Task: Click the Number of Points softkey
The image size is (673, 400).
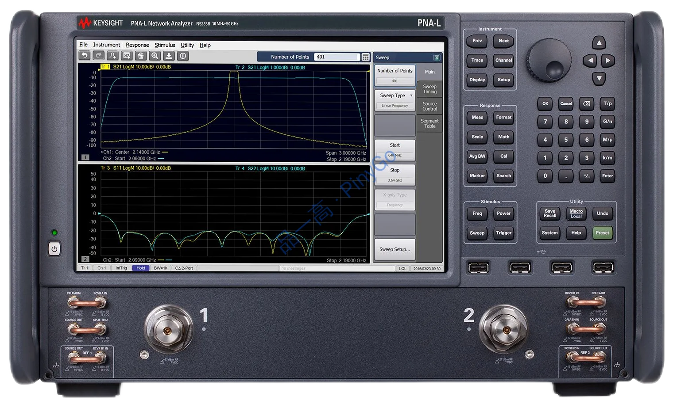Action: click(x=395, y=76)
